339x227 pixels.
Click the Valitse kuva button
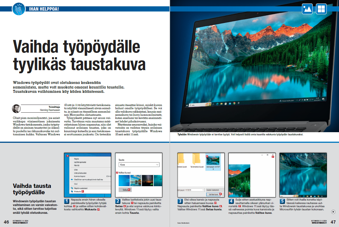213,194
